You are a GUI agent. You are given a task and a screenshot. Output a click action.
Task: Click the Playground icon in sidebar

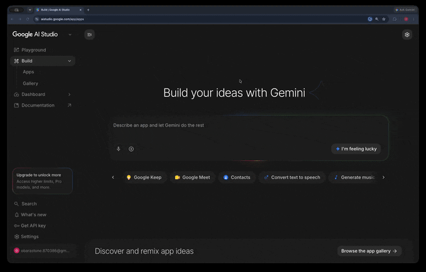pyautogui.click(x=16, y=50)
